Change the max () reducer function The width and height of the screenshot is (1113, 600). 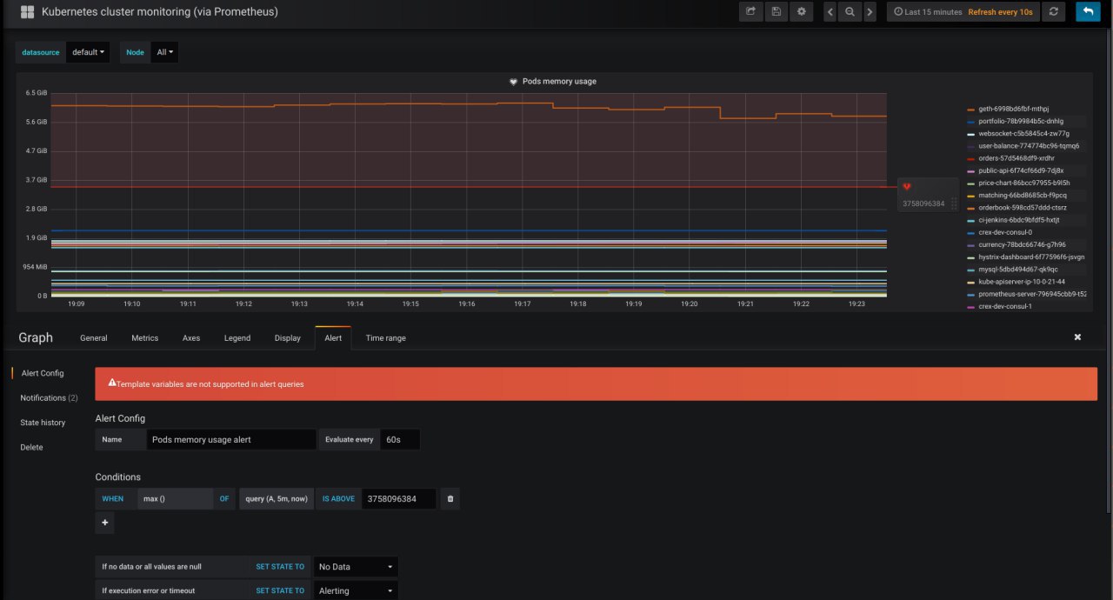(175, 499)
